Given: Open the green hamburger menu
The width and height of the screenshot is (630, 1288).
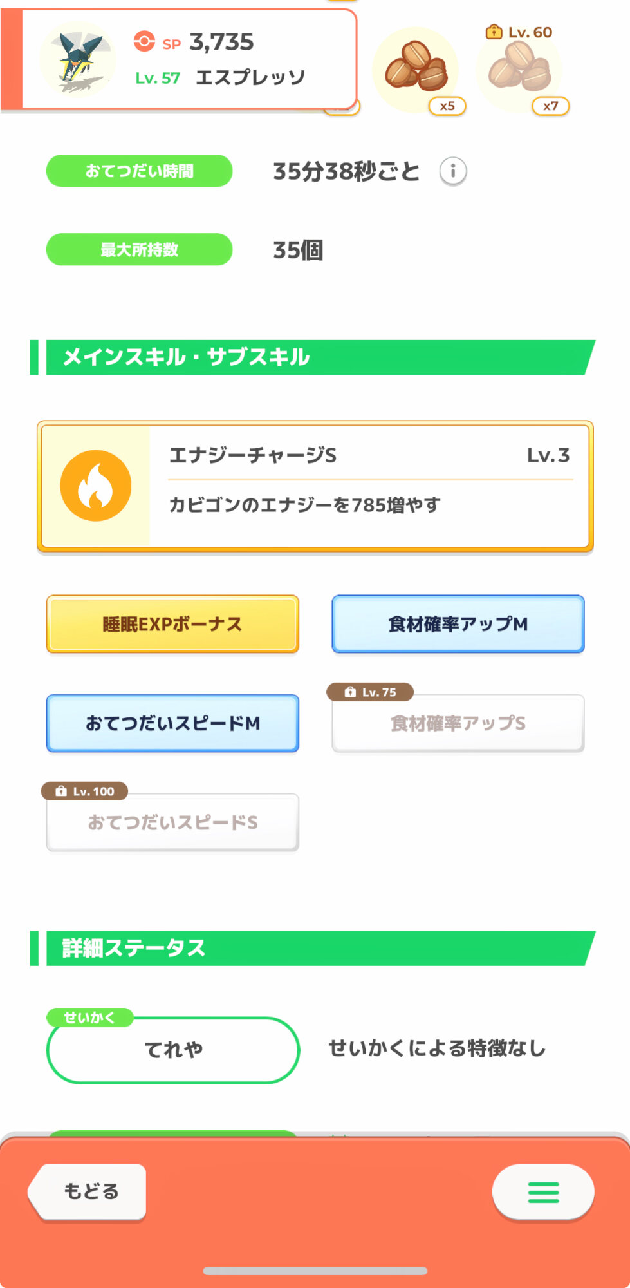Looking at the screenshot, I should click(x=543, y=1192).
